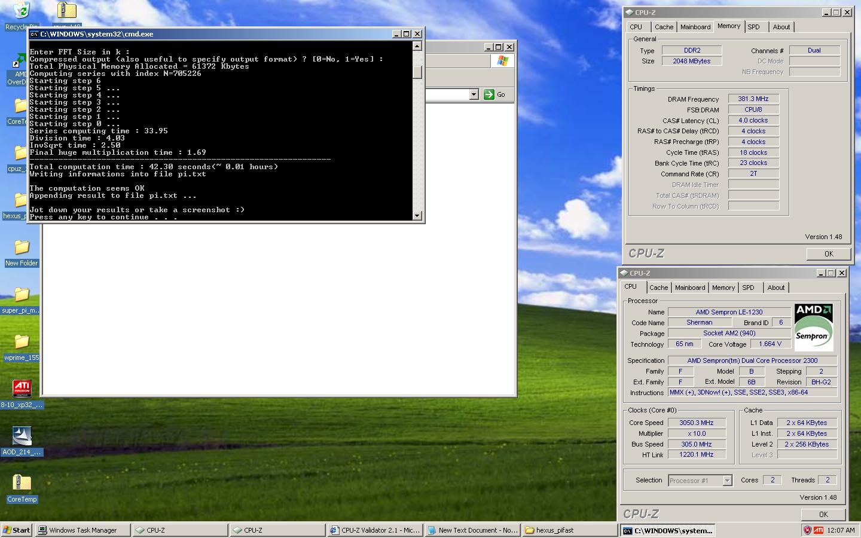Screen dimensions: 861x538
Task: Click the ATI tray icon in the system tray
Action: [x=818, y=530]
